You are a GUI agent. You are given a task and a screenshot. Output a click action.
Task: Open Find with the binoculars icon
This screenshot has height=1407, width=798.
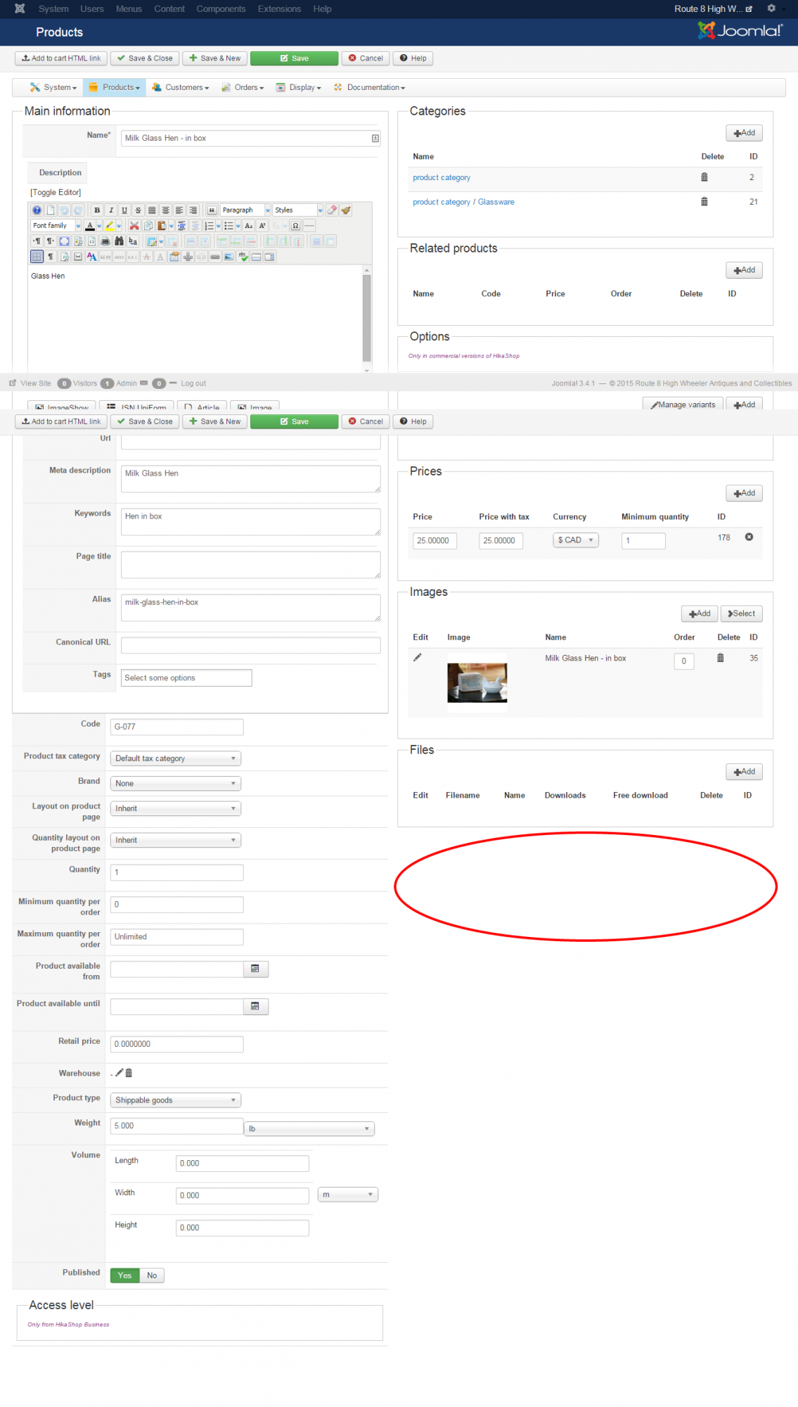click(x=119, y=241)
